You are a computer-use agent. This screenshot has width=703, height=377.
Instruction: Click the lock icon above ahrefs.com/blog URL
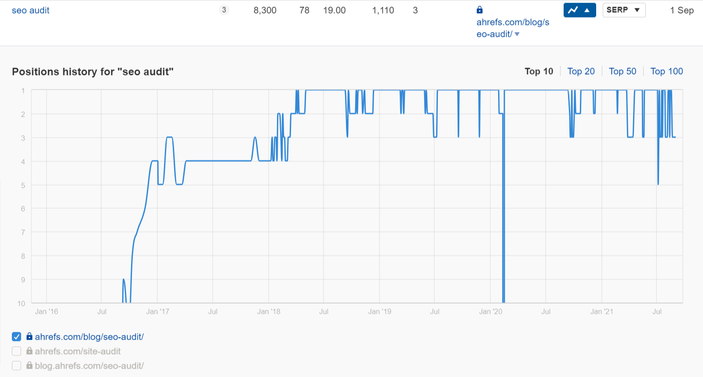point(480,10)
